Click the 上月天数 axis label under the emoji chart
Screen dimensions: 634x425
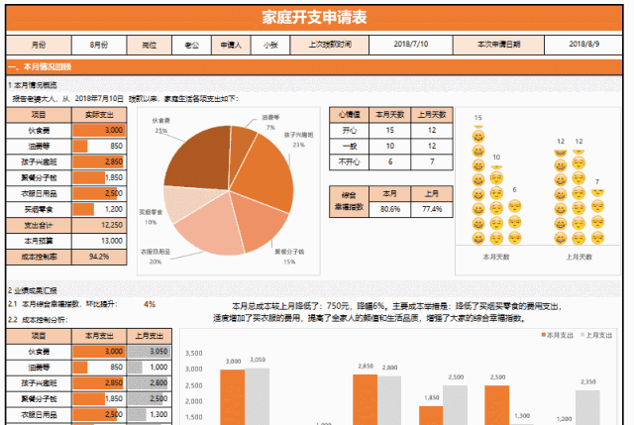[579, 257]
